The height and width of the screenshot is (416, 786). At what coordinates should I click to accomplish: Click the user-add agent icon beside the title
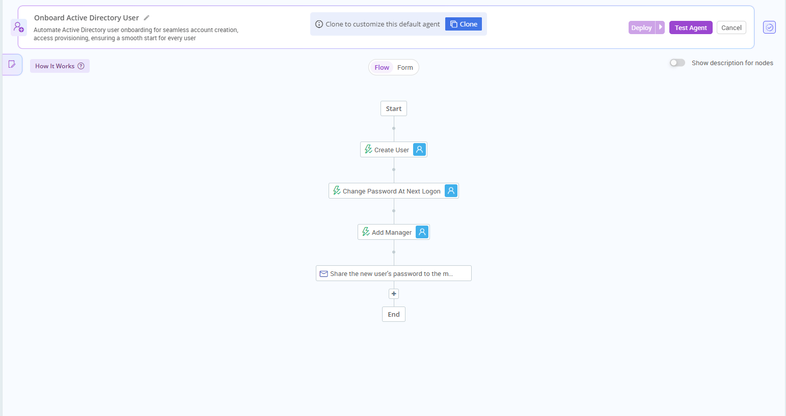pos(18,27)
